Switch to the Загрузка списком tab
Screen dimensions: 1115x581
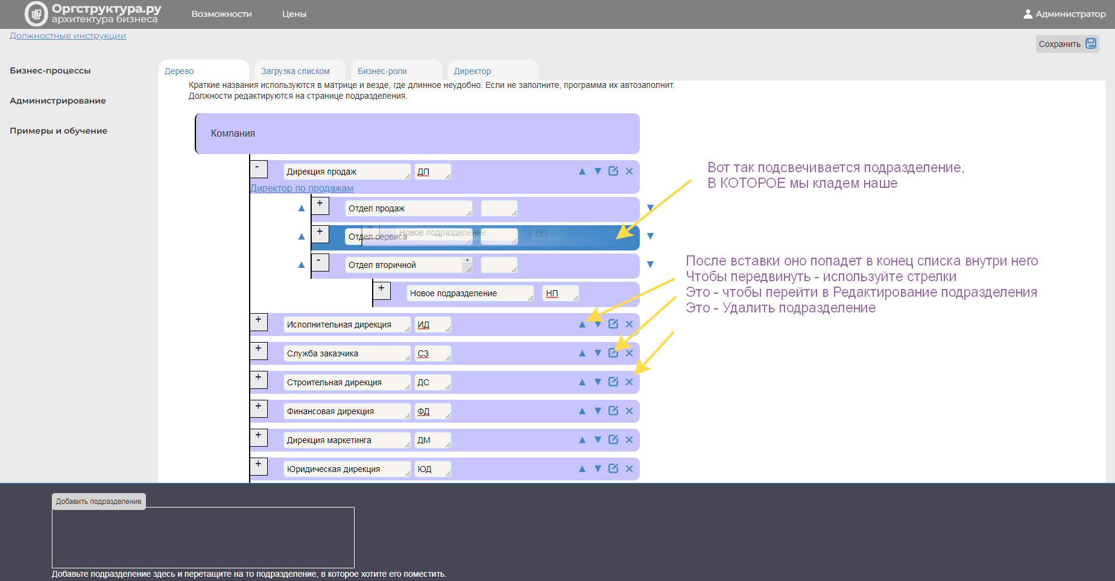pos(295,71)
